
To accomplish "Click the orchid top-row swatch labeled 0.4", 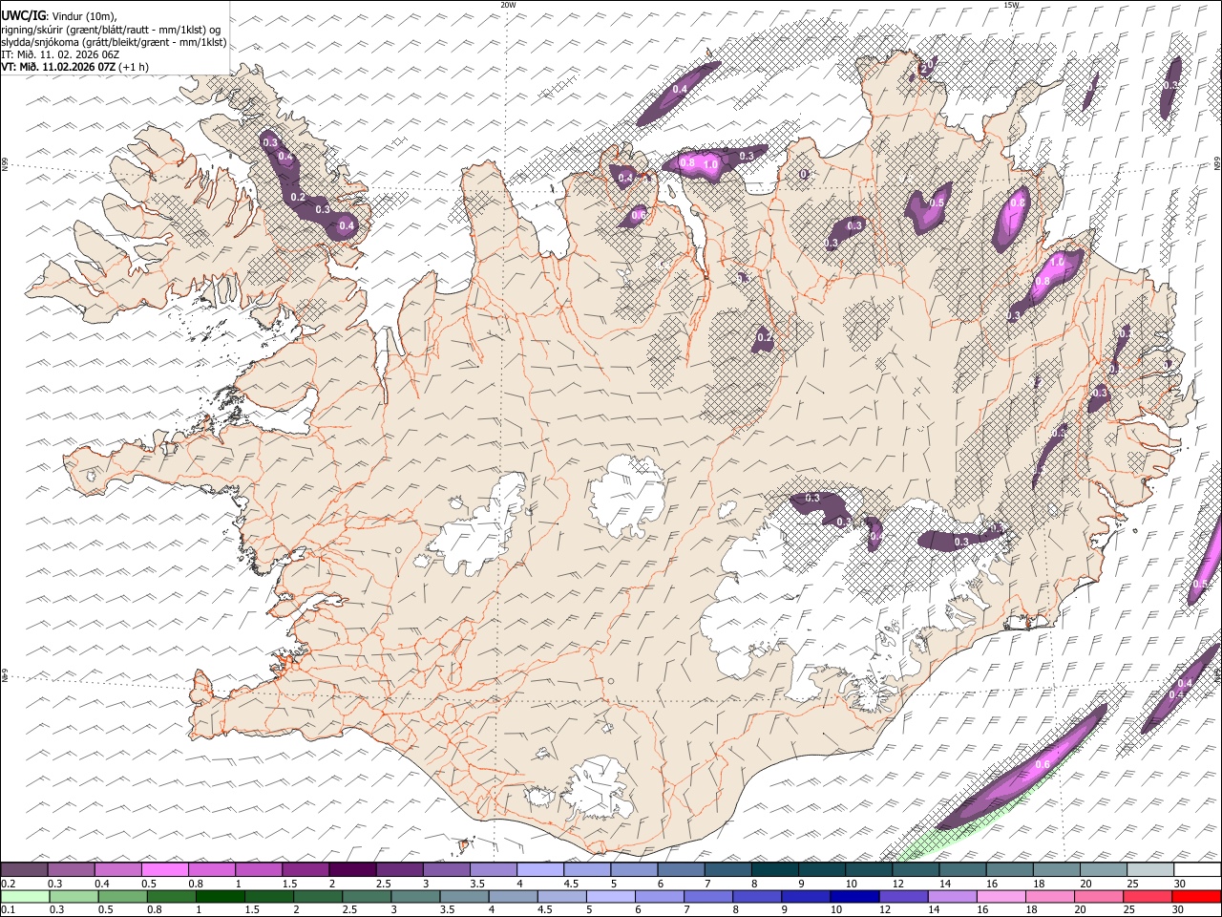I will point(117,869).
